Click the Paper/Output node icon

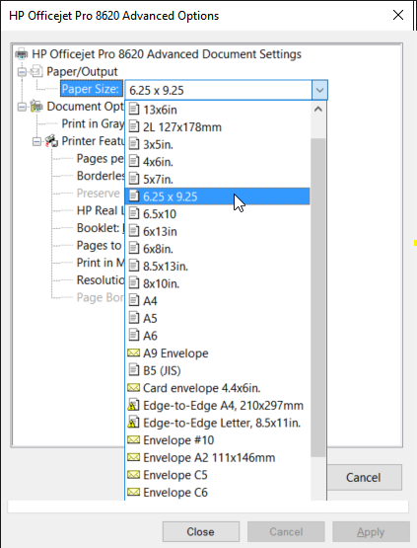click(x=36, y=71)
